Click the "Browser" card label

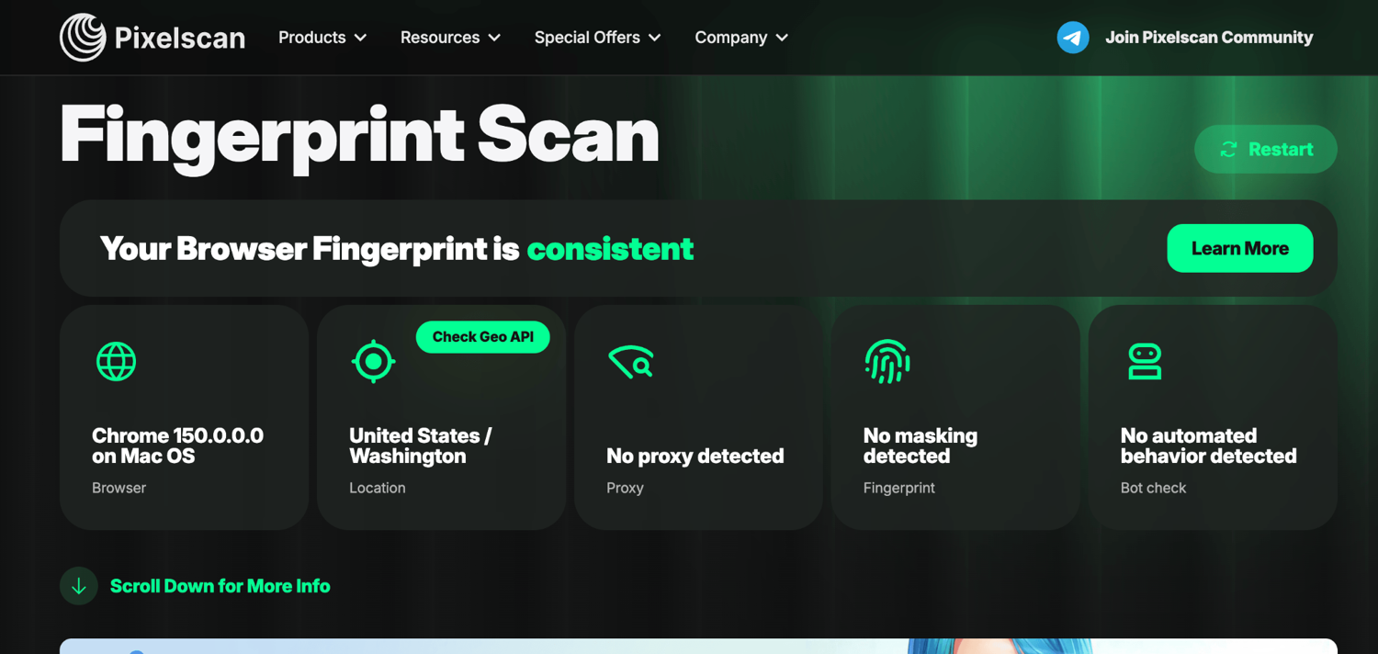coord(119,488)
